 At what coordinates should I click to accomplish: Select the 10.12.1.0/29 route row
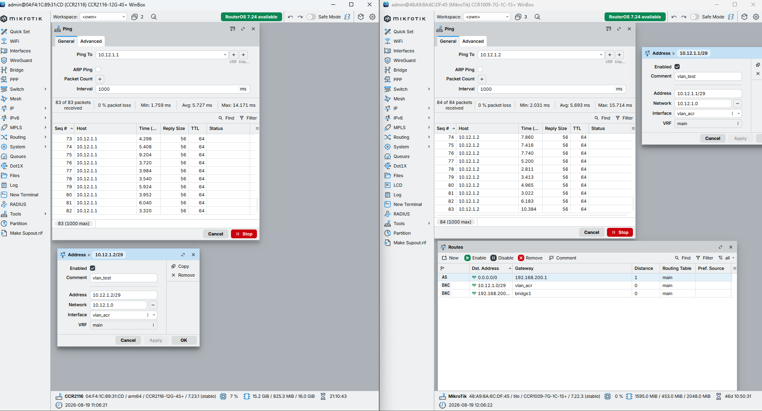click(585, 285)
